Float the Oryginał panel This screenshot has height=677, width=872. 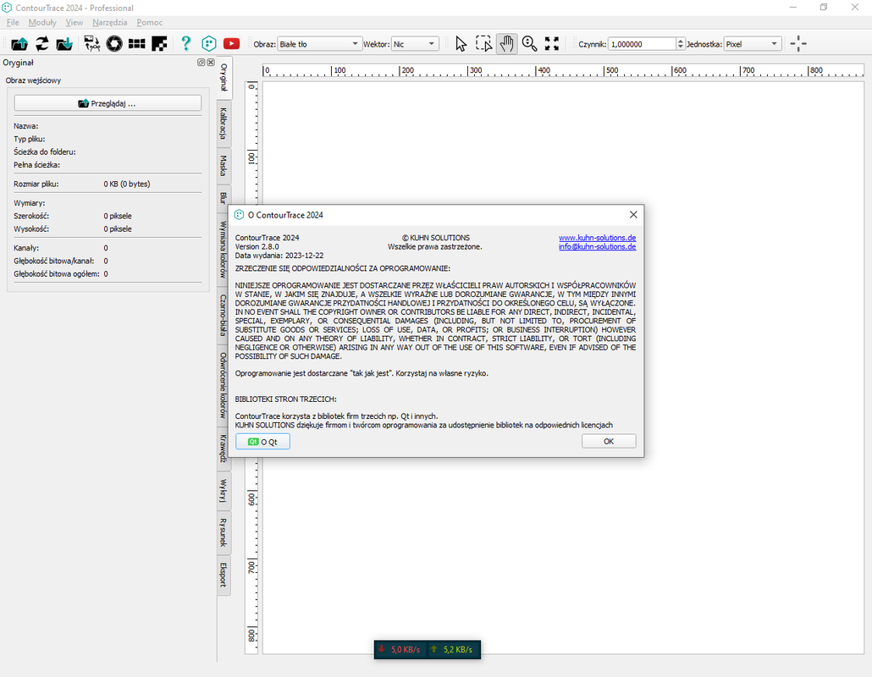point(201,63)
